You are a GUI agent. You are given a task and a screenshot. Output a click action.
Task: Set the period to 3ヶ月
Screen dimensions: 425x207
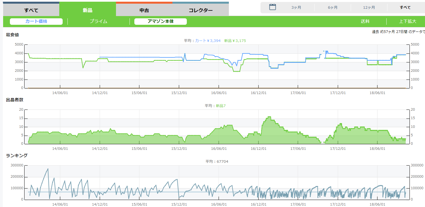[296, 8]
